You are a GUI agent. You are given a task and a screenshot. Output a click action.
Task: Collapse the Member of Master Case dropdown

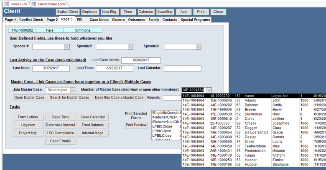(209, 90)
